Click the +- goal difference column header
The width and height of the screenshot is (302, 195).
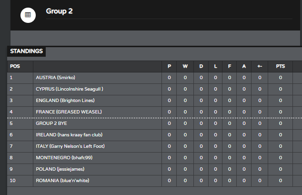pyautogui.click(x=260, y=66)
